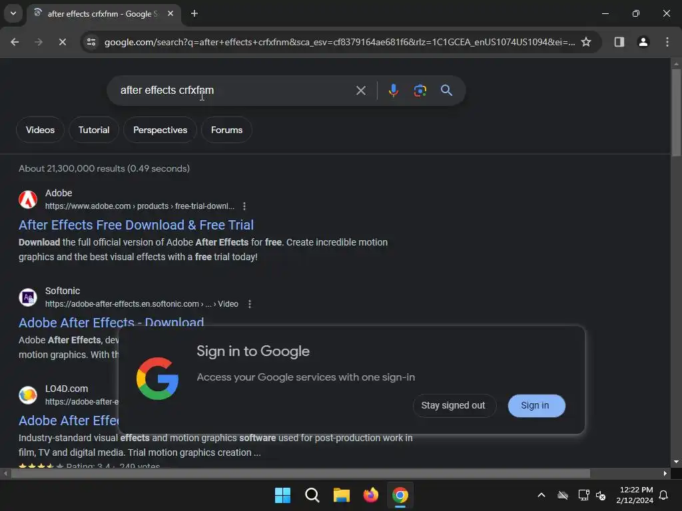Click the softonic.com result URL
Image resolution: width=682 pixels, height=511 pixels.
point(142,303)
